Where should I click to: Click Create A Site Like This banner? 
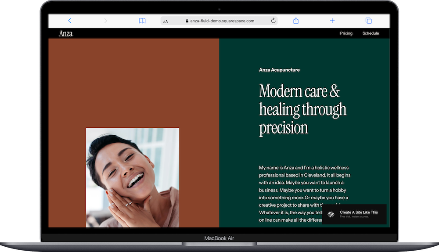(x=354, y=214)
